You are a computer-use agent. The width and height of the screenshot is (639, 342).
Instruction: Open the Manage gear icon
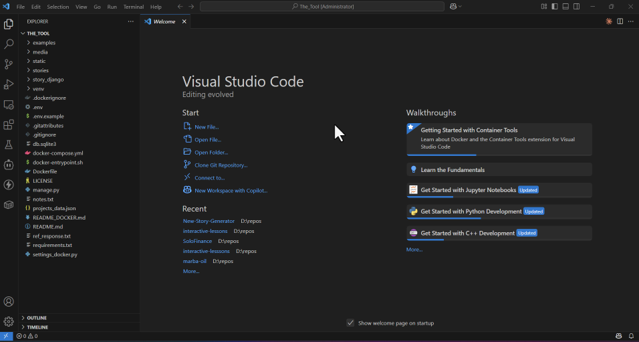(9, 321)
